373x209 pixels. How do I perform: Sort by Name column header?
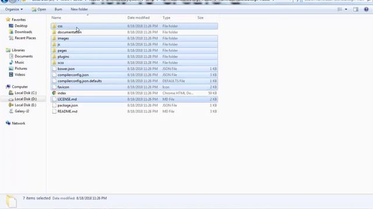[x=56, y=17]
